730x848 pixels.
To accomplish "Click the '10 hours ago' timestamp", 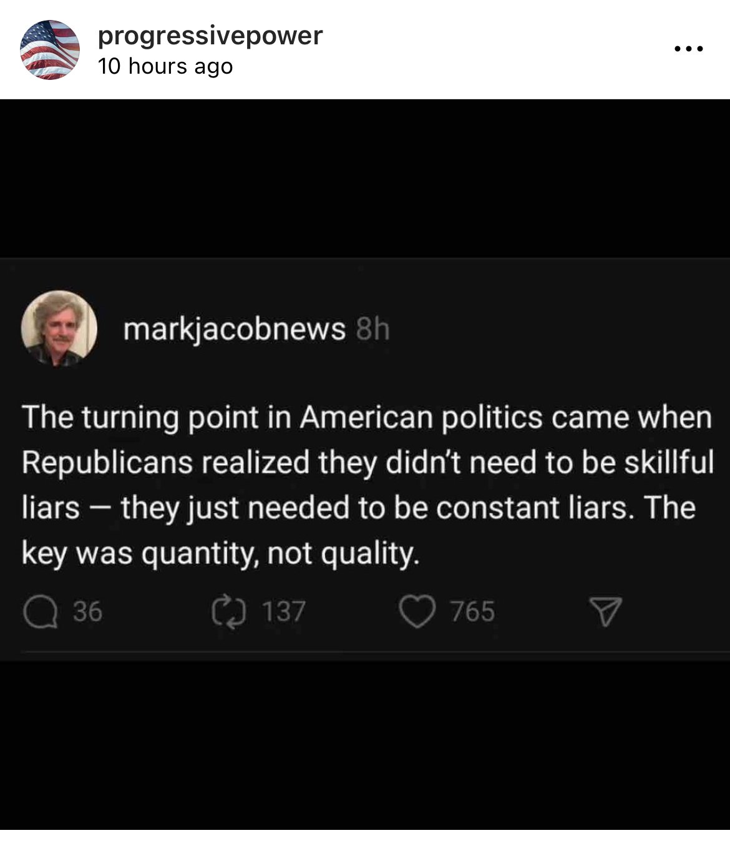I will pos(165,66).
